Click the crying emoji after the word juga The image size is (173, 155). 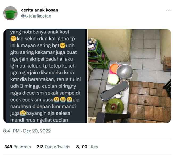click(x=23, y=113)
